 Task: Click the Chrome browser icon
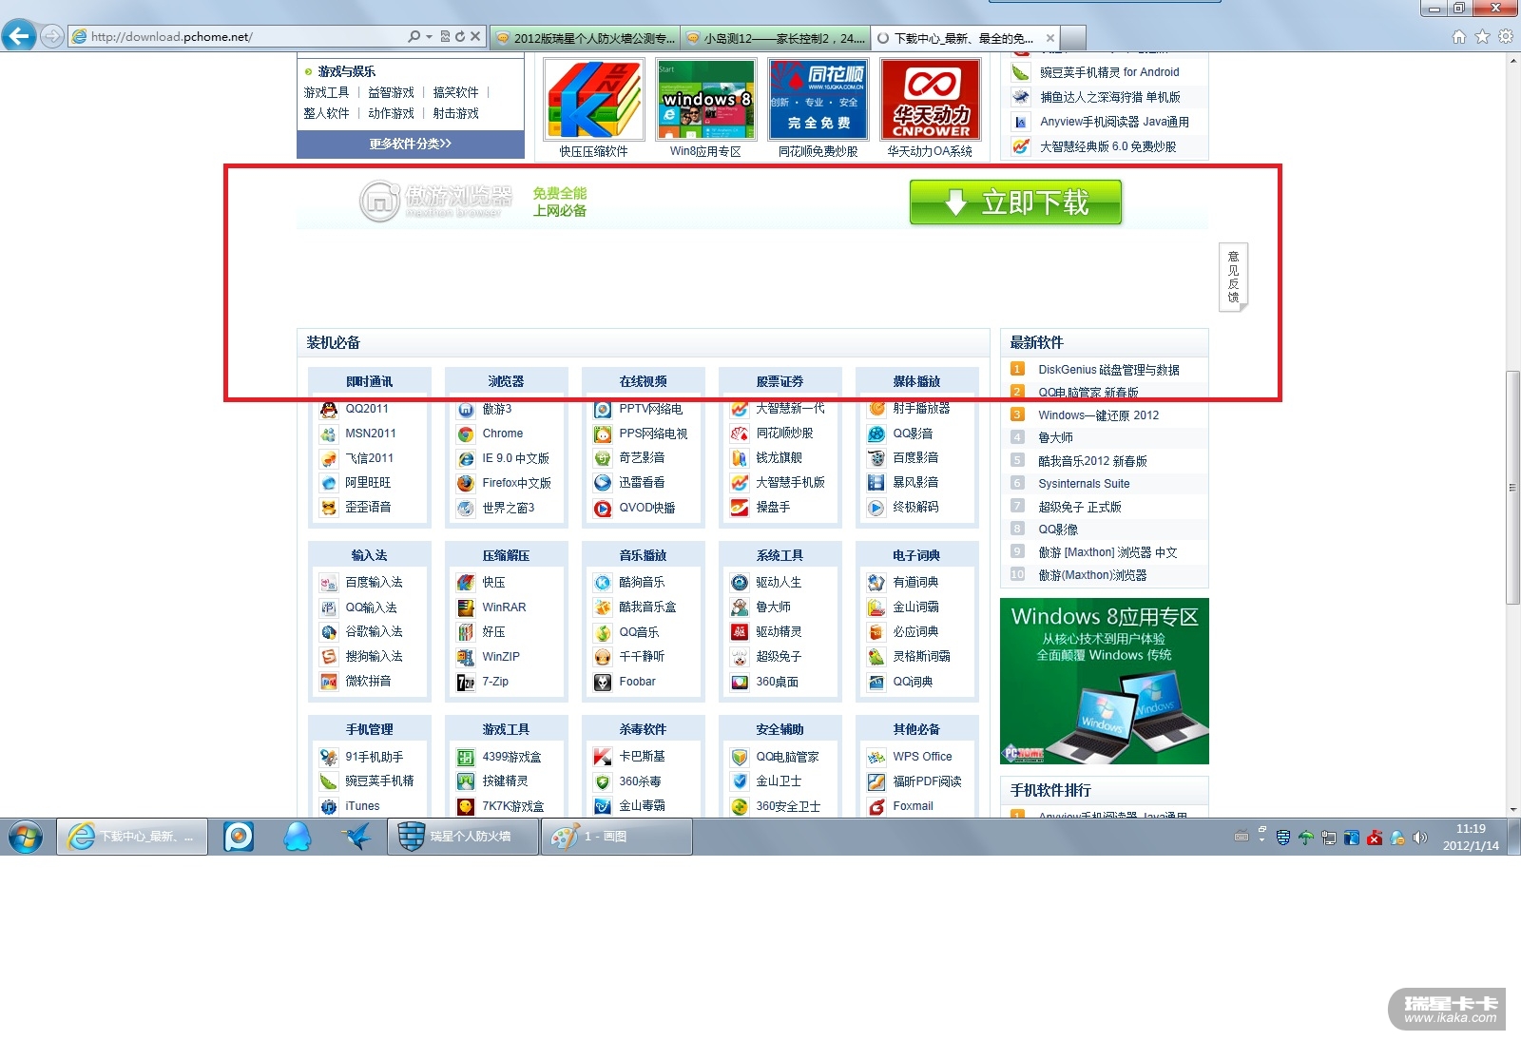coord(466,434)
